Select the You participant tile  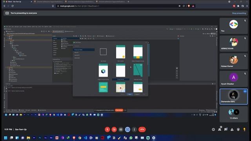click(234, 26)
